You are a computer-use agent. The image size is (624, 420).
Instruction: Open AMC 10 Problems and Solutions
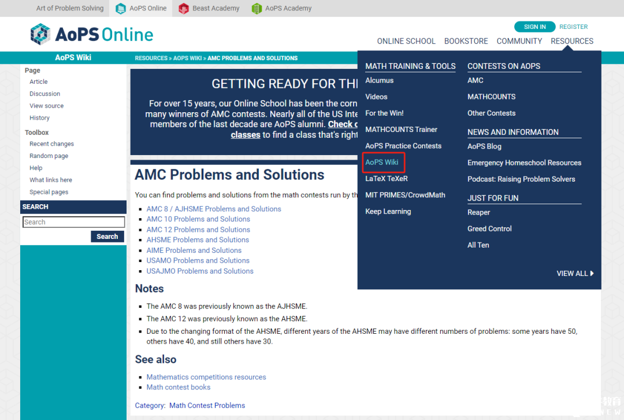(x=198, y=219)
